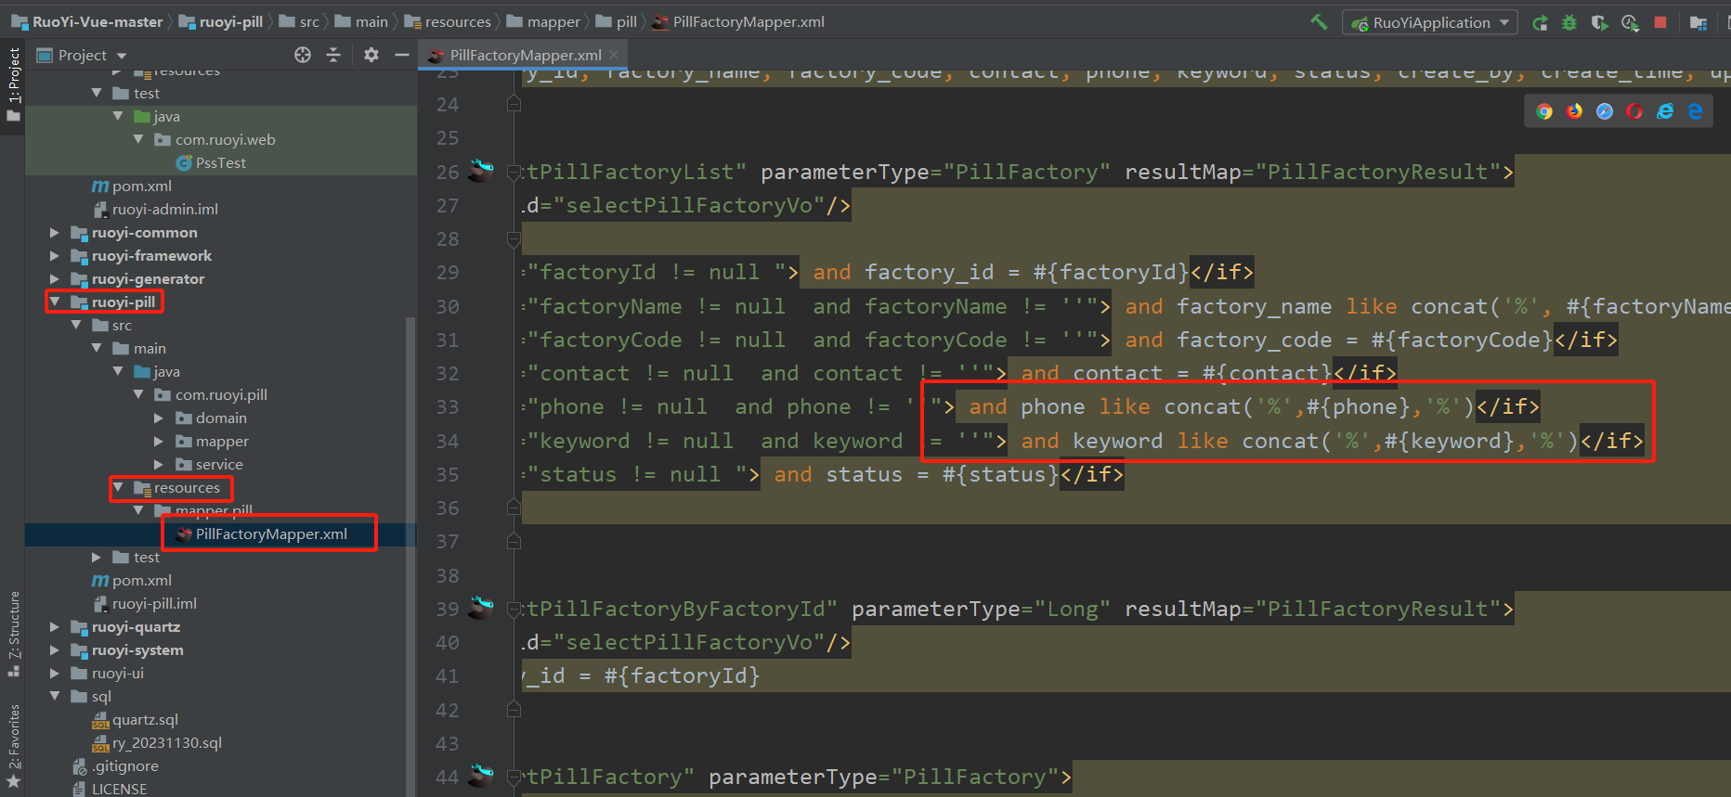Click the MyBatis gutter icon on line 26
The height and width of the screenshot is (797, 1731).
coord(481,171)
